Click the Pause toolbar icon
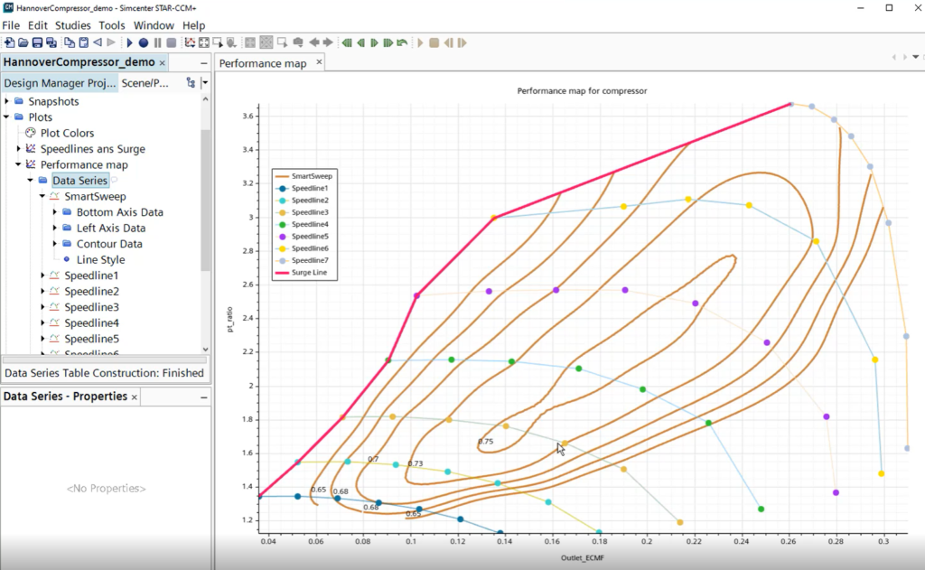This screenshot has height=570, width=925. coord(158,42)
